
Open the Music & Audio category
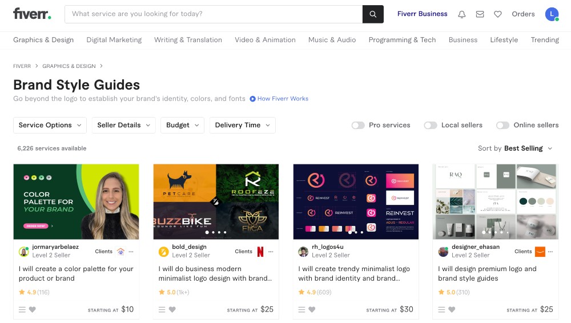(332, 40)
